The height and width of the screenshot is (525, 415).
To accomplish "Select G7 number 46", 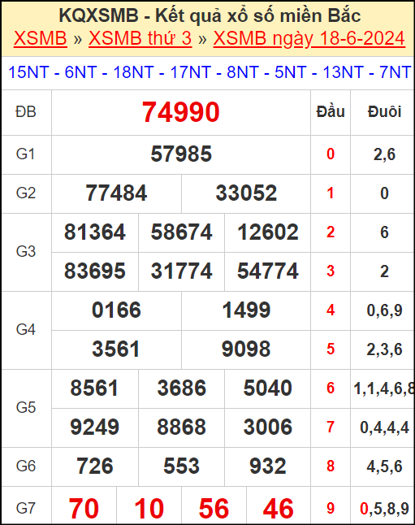I will pyautogui.click(x=279, y=509).
